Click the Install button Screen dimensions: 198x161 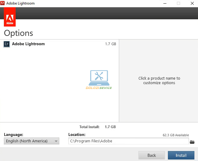(181, 155)
